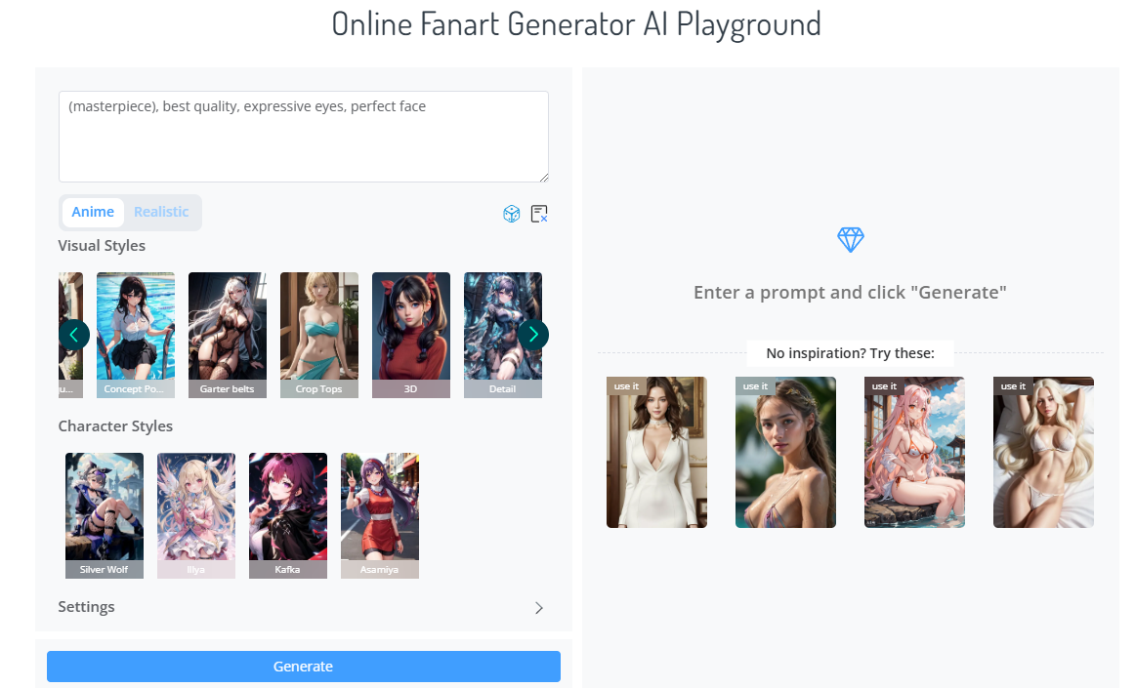This screenshot has width=1135, height=688.
Task: Clear the prompt using the clear-text icon
Action: coord(538,213)
